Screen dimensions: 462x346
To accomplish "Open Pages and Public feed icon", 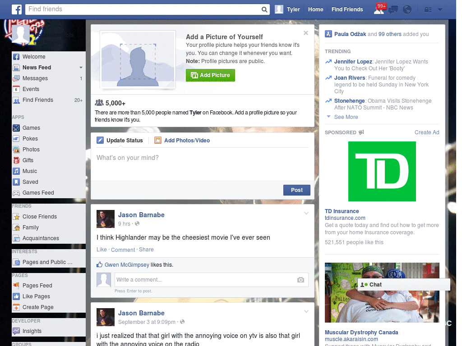I will (16, 262).
